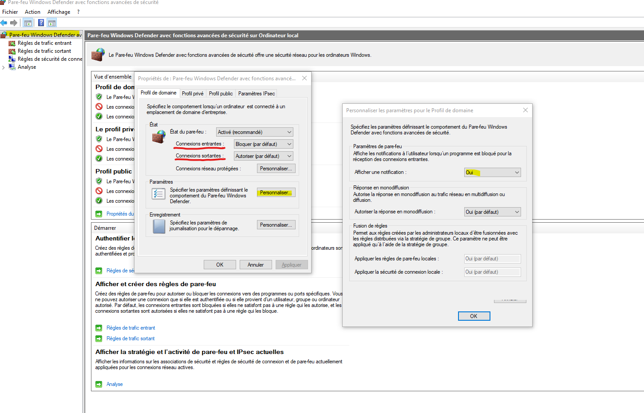The height and width of the screenshot is (413, 644).
Task: Click red blocked icon under Le profil privé
Action: (x=99, y=149)
